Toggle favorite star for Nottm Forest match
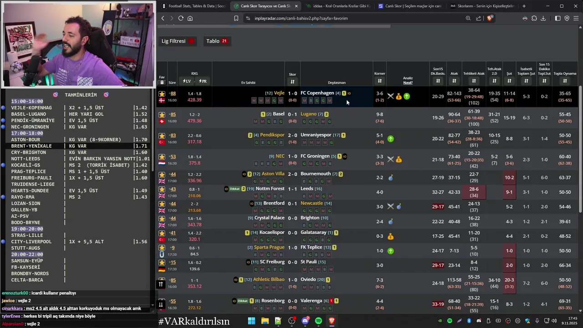 click(162, 189)
